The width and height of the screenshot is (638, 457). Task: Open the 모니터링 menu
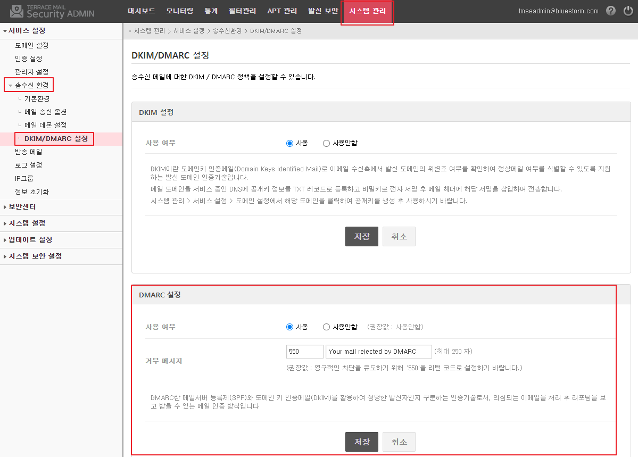point(179,11)
